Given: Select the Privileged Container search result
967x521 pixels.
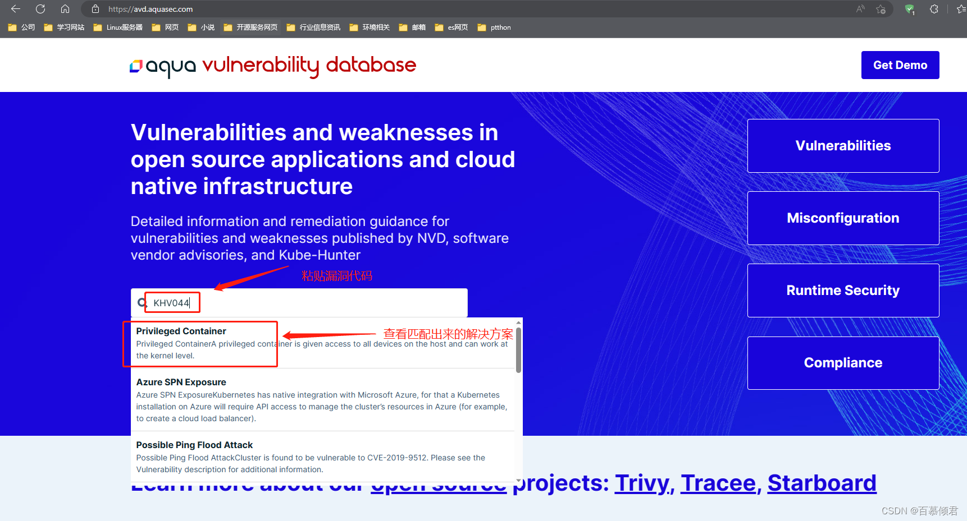Looking at the screenshot, I should (322, 343).
